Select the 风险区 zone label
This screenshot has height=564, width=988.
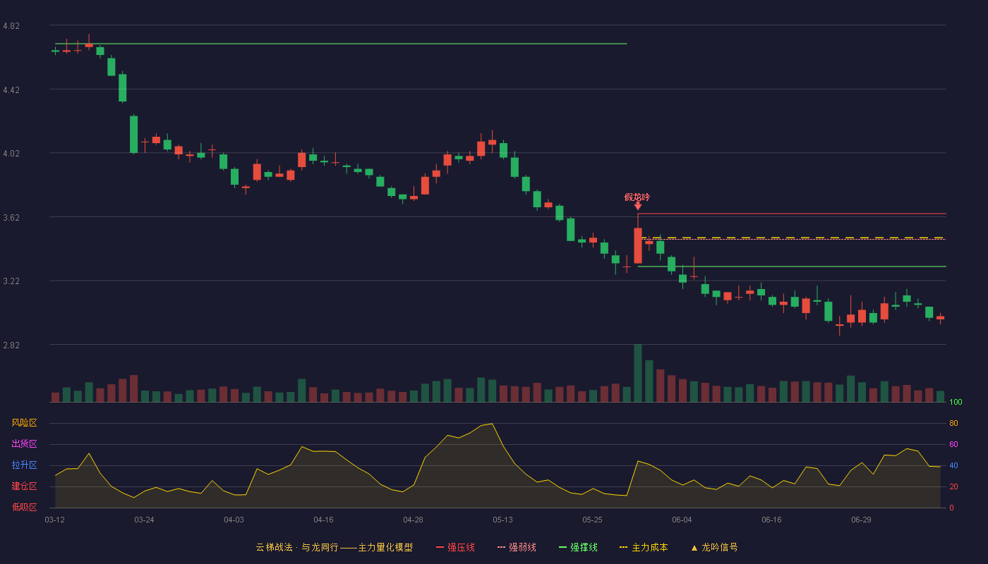click(24, 423)
